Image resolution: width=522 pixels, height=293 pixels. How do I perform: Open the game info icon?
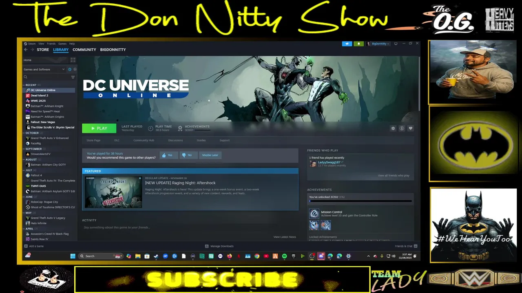[x=402, y=128]
